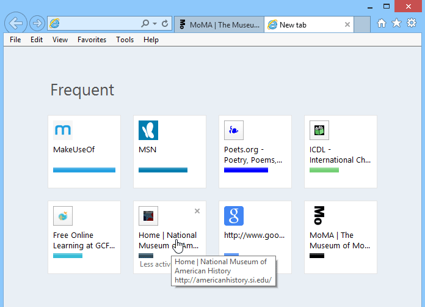Open Free Online Learning at GCF... title
The width and height of the screenshot is (425, 307).
[84, 240]
